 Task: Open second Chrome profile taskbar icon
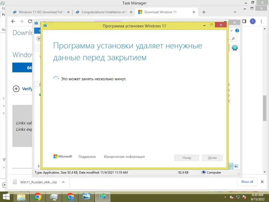70,197
